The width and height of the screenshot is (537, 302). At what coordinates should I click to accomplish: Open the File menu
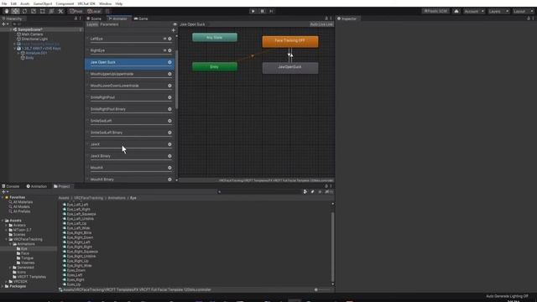pyautogui.click(x=4, y=3)
